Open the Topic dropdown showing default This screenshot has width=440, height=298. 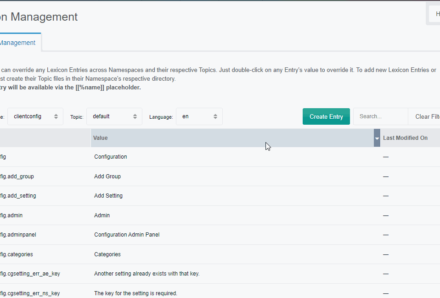[110, 116]
